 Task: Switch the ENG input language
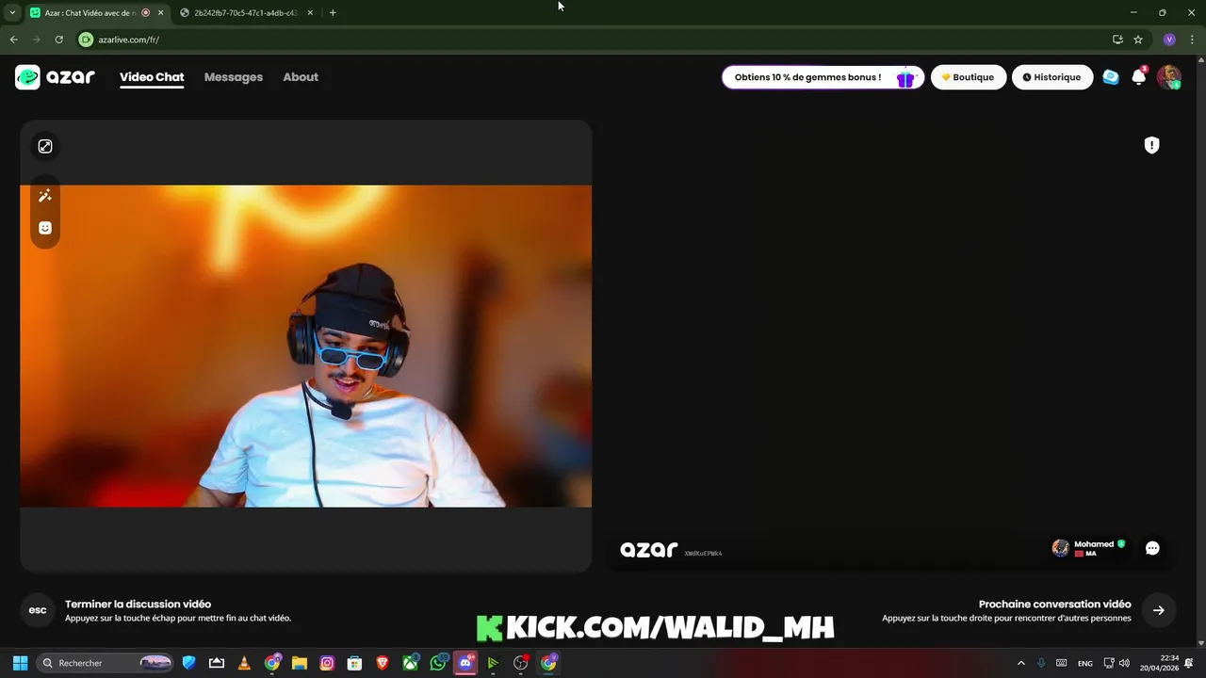(1085, 663)
